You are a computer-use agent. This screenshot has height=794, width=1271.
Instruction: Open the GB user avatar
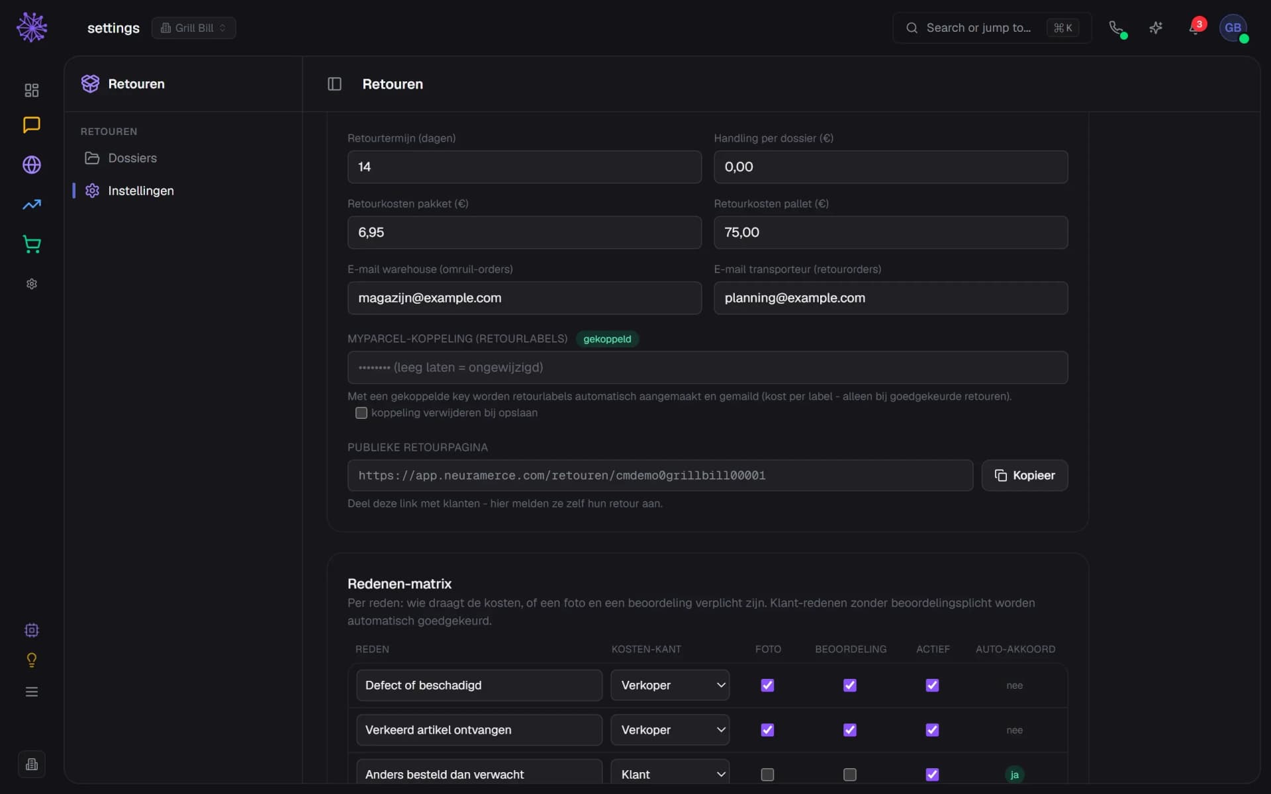(x=1233, y=28)
